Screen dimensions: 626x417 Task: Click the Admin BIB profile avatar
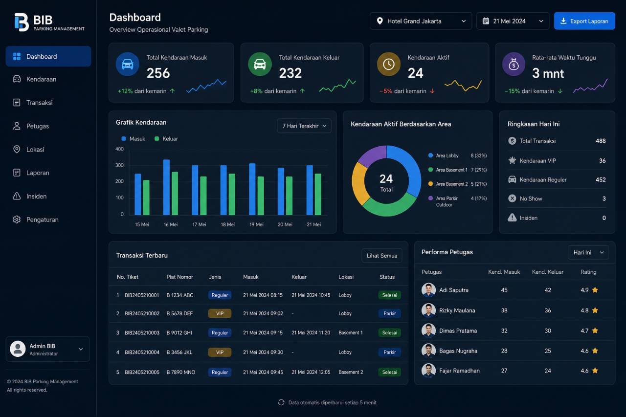[x=18, y=349]
